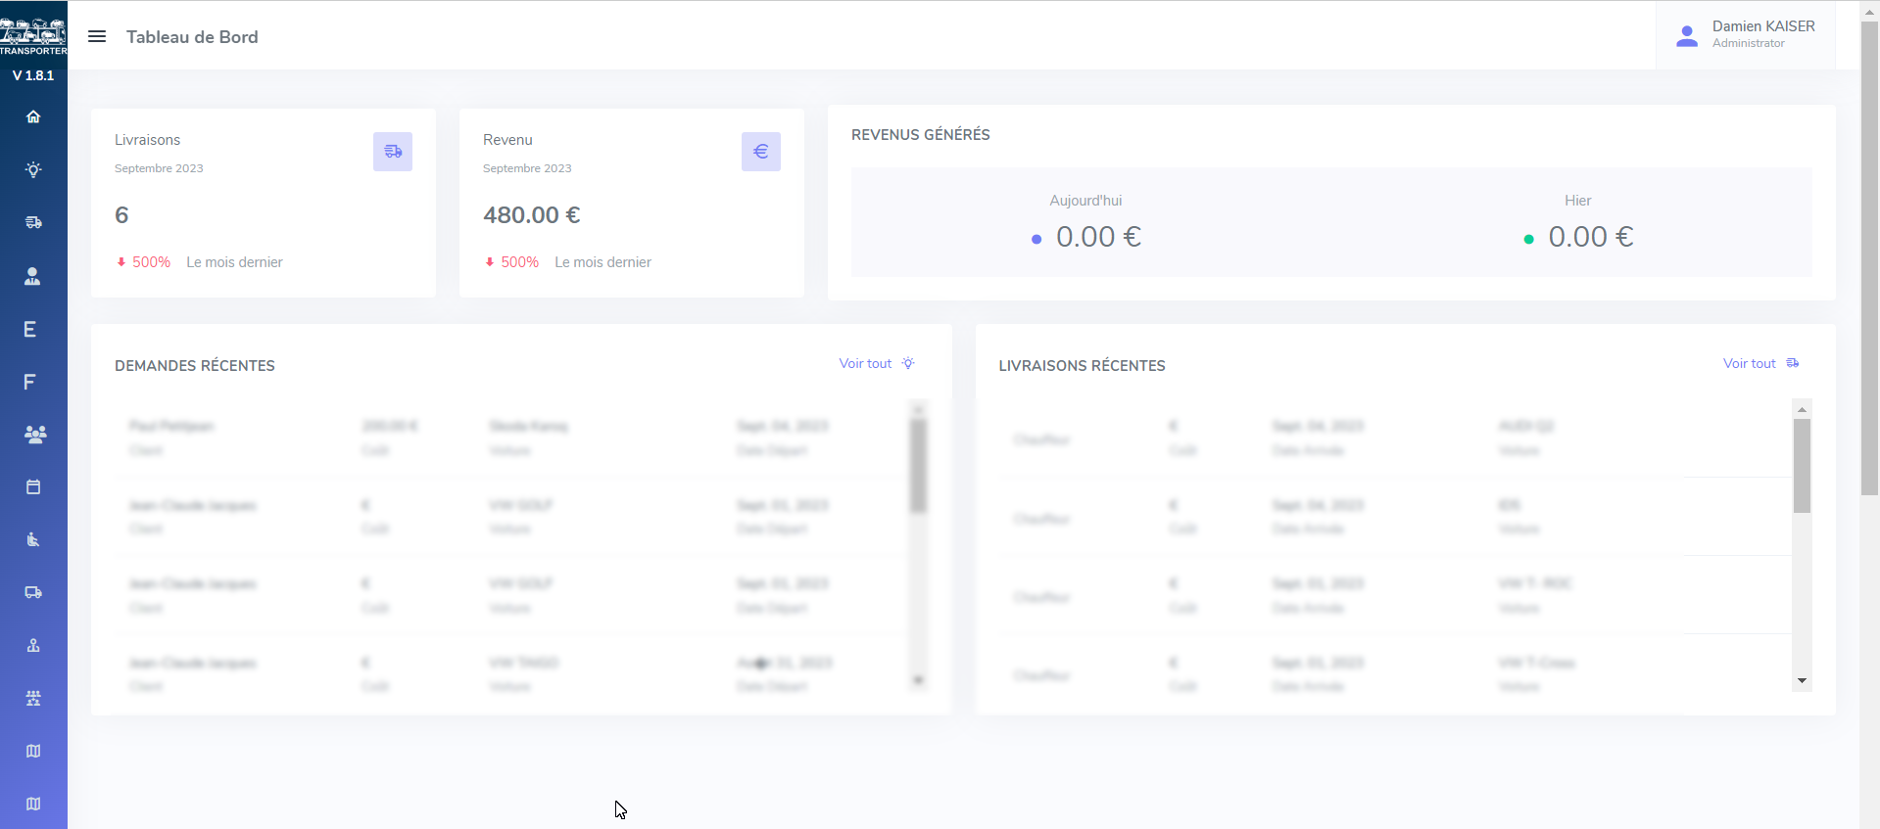Open the hamburger menu beside Tableau de Bord
The image size is (1880, 829).
point(97,36)
